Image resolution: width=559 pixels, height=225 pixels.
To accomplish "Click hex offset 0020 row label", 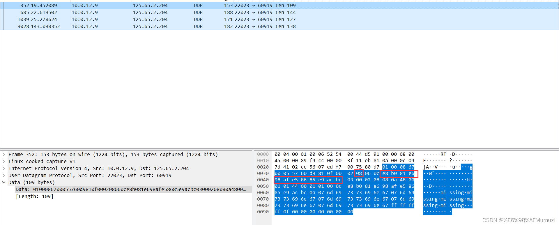I will (263, 167).
